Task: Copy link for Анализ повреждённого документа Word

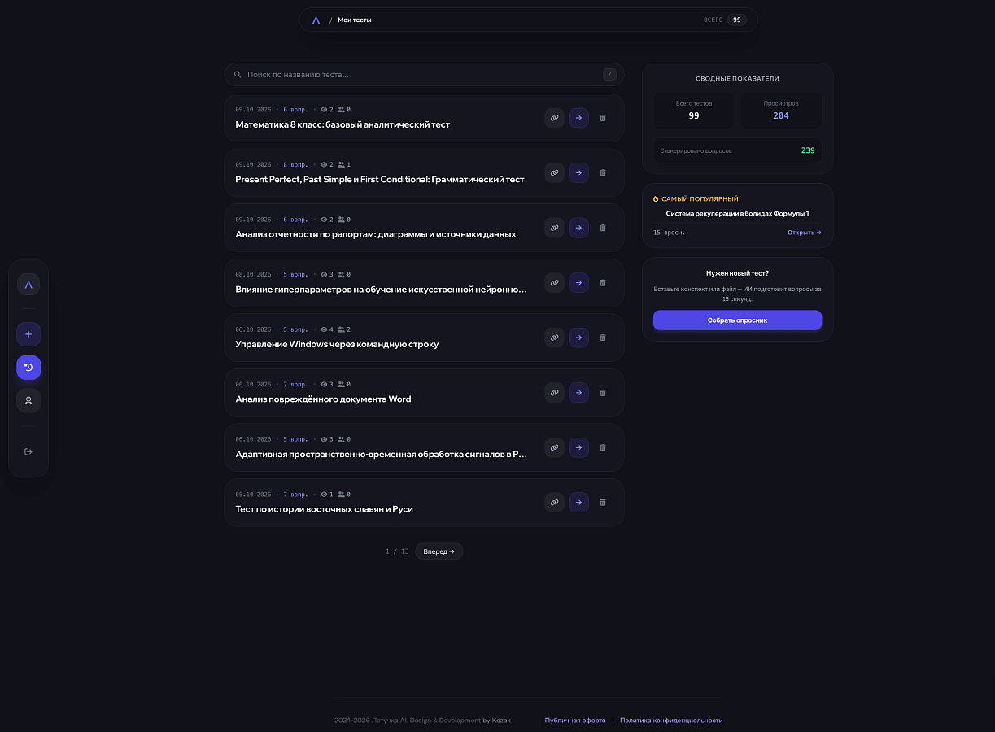Action: [554, 393]
